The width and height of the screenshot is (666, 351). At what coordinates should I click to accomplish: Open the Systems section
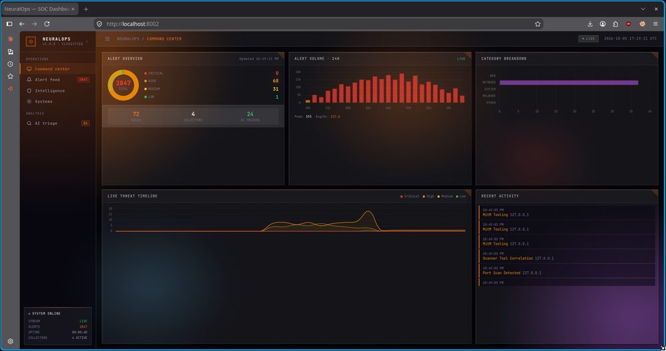coord(58,102)
